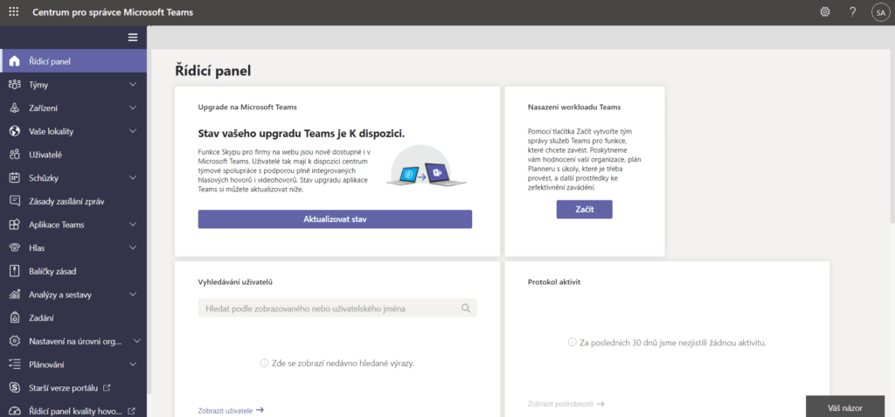
Task: Click the Aplikace Teams apps icon
Action: [x=15, y=225]
